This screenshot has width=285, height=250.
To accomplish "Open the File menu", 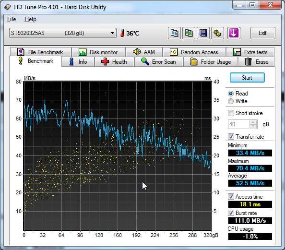I will (12, 19).
